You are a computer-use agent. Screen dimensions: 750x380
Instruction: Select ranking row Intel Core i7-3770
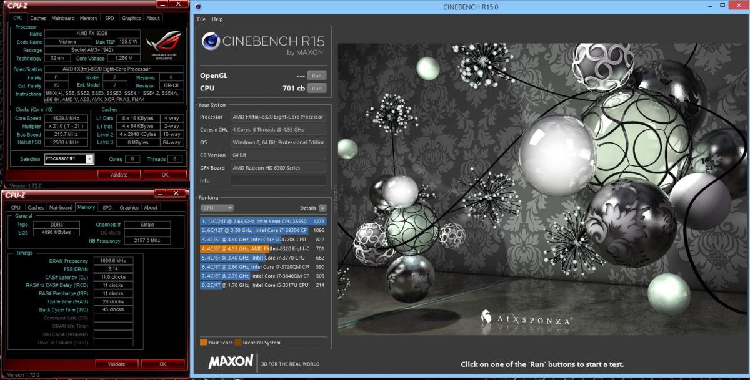263,258
